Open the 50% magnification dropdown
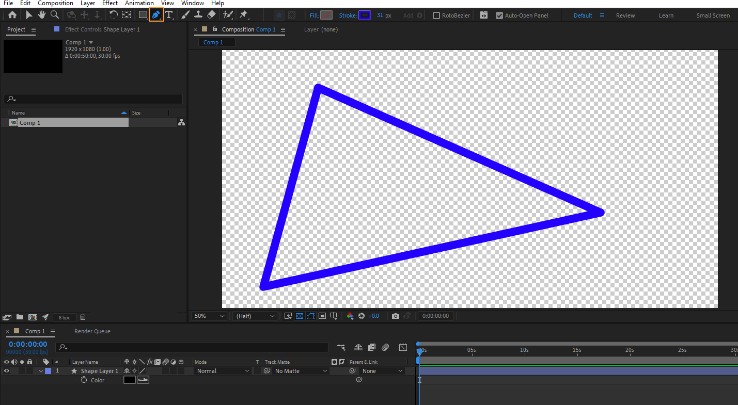The height and width of the screenshot is (405, 738). point(209,316)
